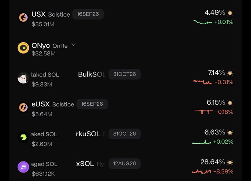Click the yellow ONyc token logo
The image size is (251, 181).
tap(23, 48)
